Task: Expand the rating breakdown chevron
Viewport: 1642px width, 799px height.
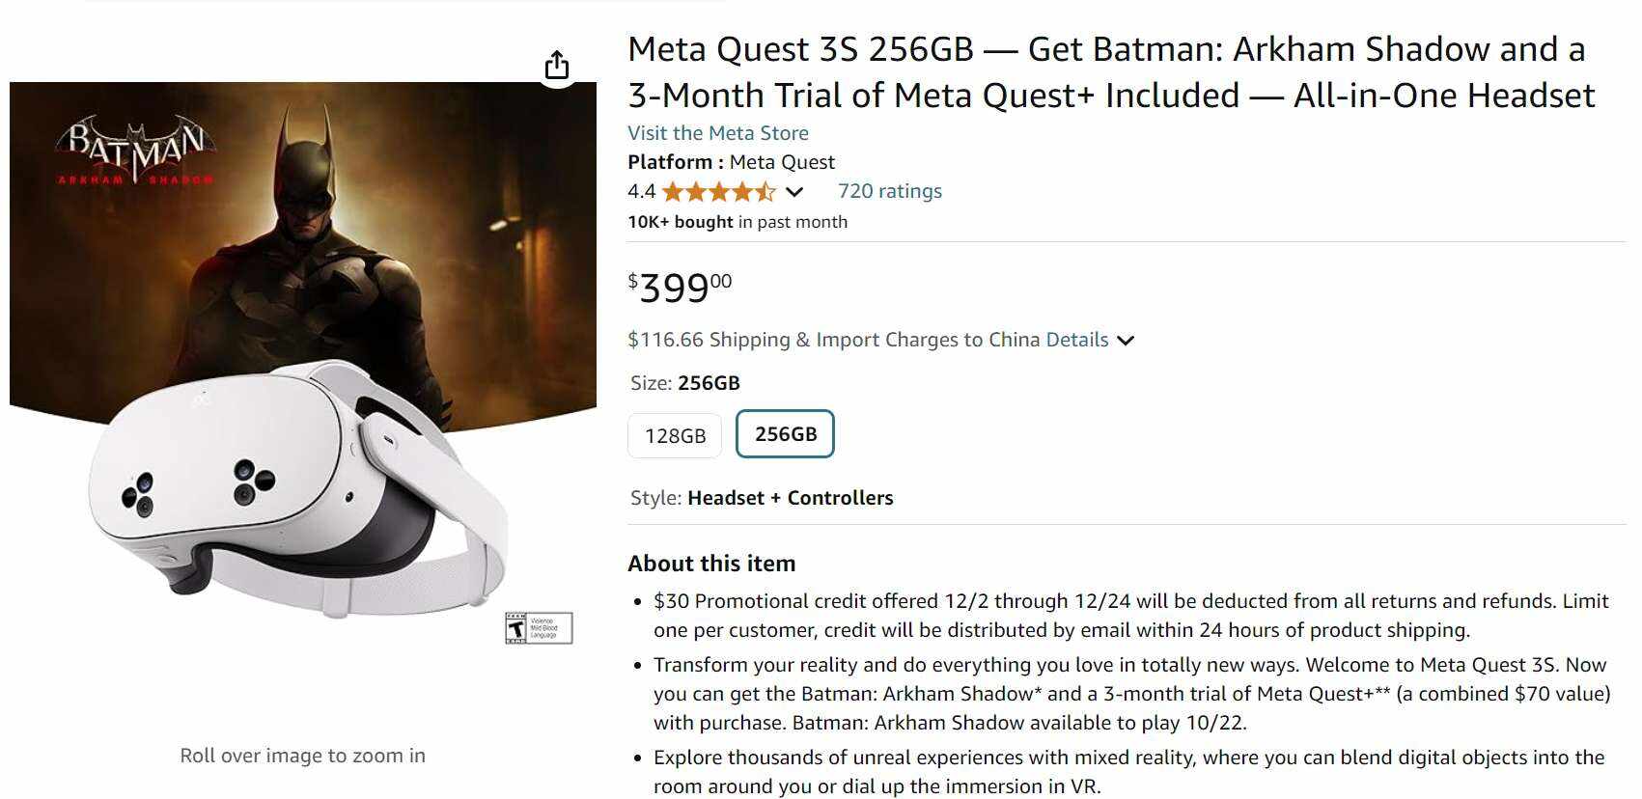Action: (794, 192)
